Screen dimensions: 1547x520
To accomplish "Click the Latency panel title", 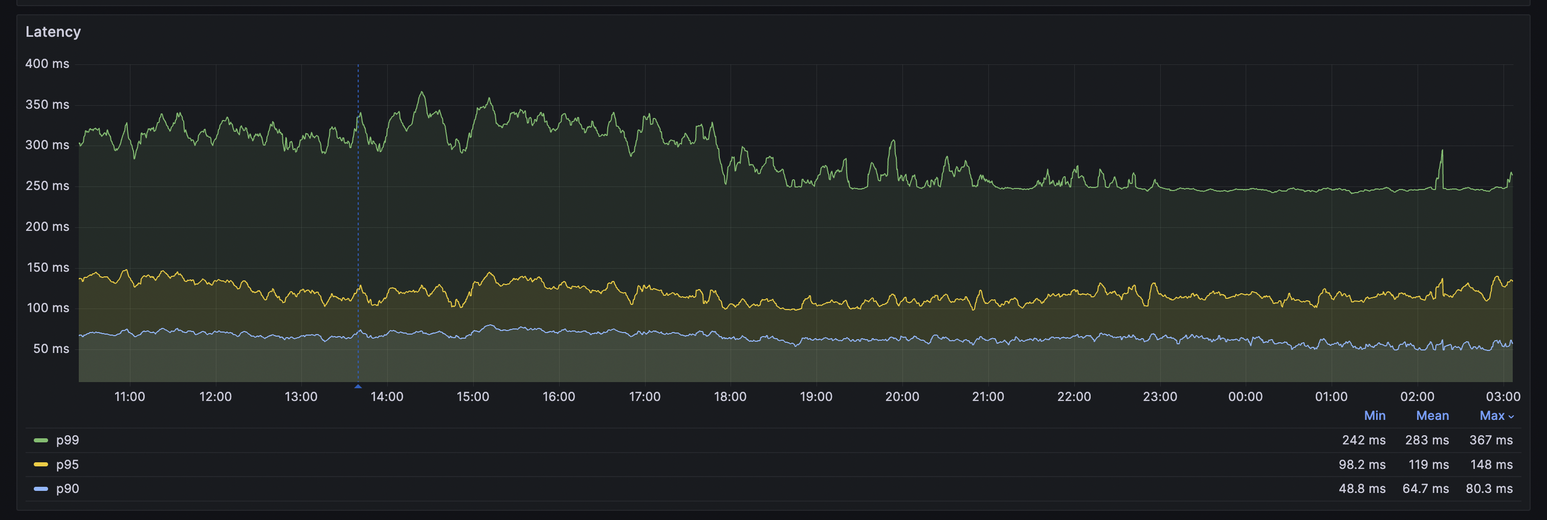I will tap(53, 32).
